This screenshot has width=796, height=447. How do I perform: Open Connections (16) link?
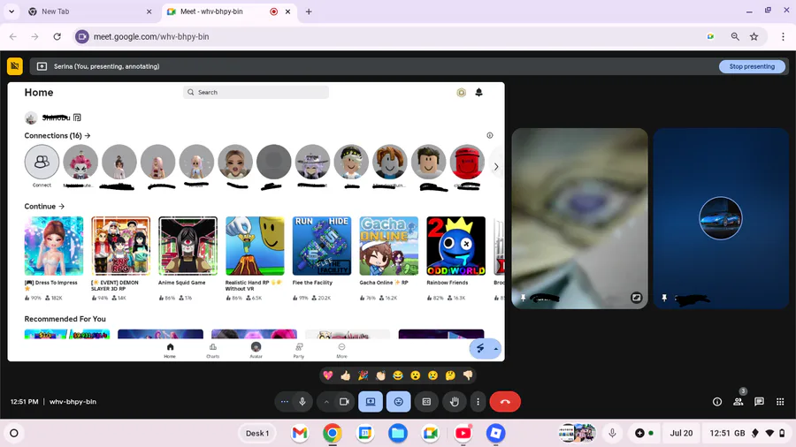57,135
